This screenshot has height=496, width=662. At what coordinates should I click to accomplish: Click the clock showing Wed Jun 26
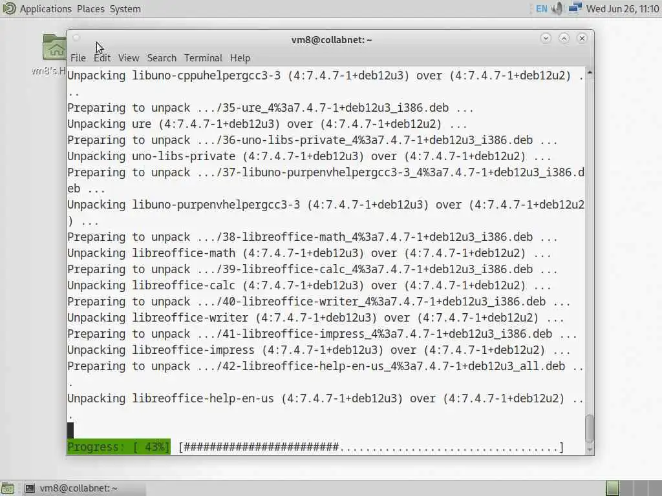(623, 9)
